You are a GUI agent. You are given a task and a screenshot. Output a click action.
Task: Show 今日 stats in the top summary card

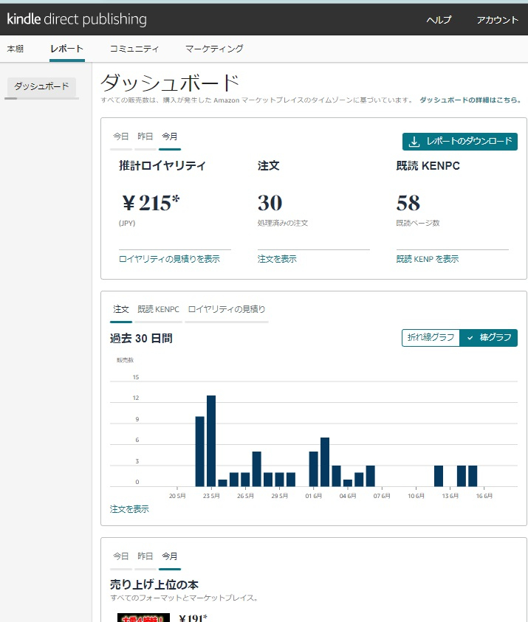tap(121, 137)
